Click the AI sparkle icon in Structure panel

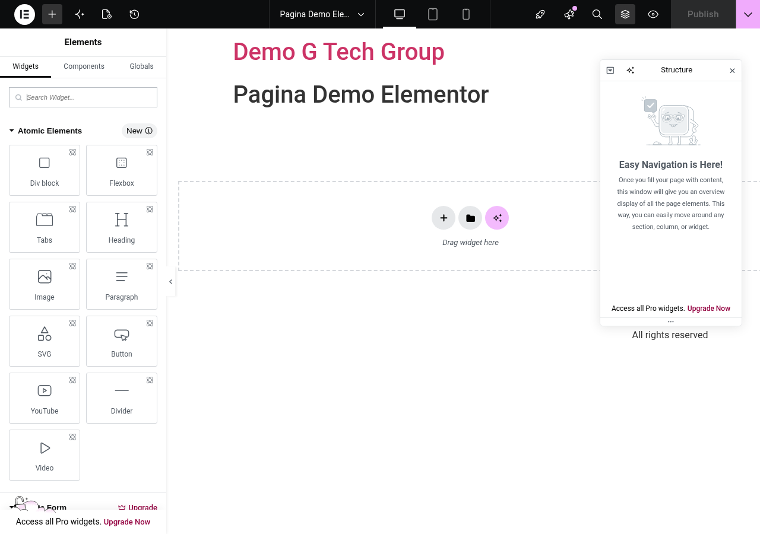(x=631, y=70)
